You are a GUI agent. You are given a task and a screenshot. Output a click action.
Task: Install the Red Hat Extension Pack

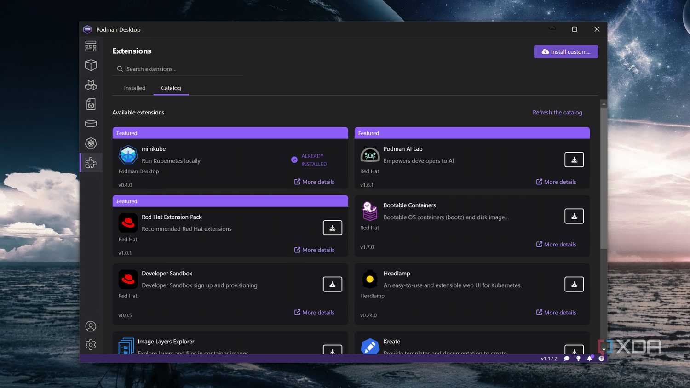click(332, 228)
